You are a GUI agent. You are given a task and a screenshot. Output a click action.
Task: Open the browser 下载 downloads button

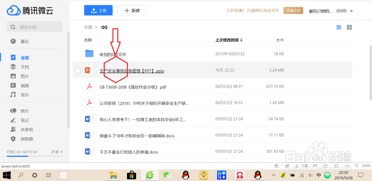301,166
